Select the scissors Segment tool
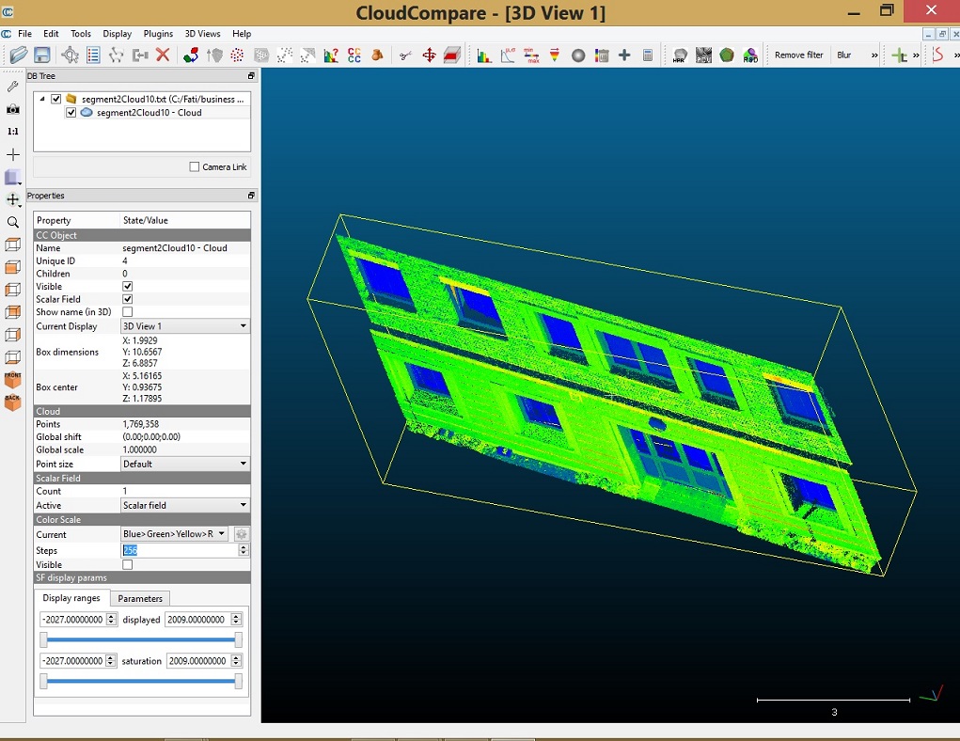Screen dimensions: 960x741 click(x=405, y=55)
